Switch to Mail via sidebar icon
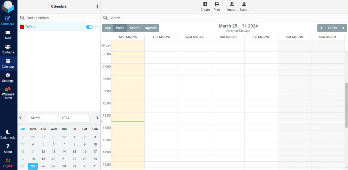The width and height of the screenshot is (348, 170). 8,34
